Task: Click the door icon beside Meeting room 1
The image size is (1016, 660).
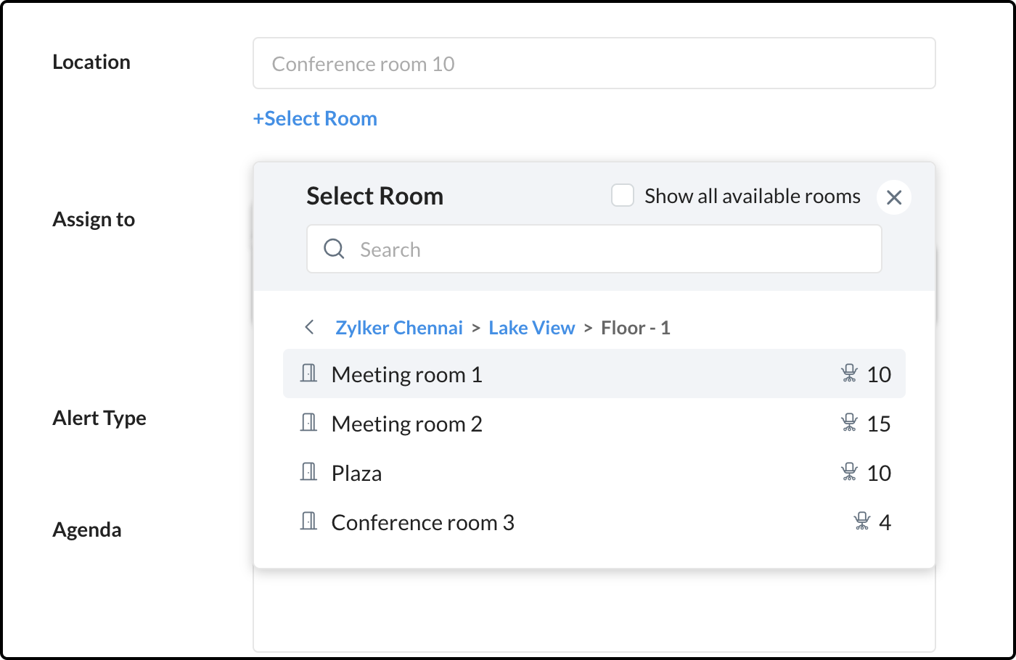Action: click(x=309, y=374)
